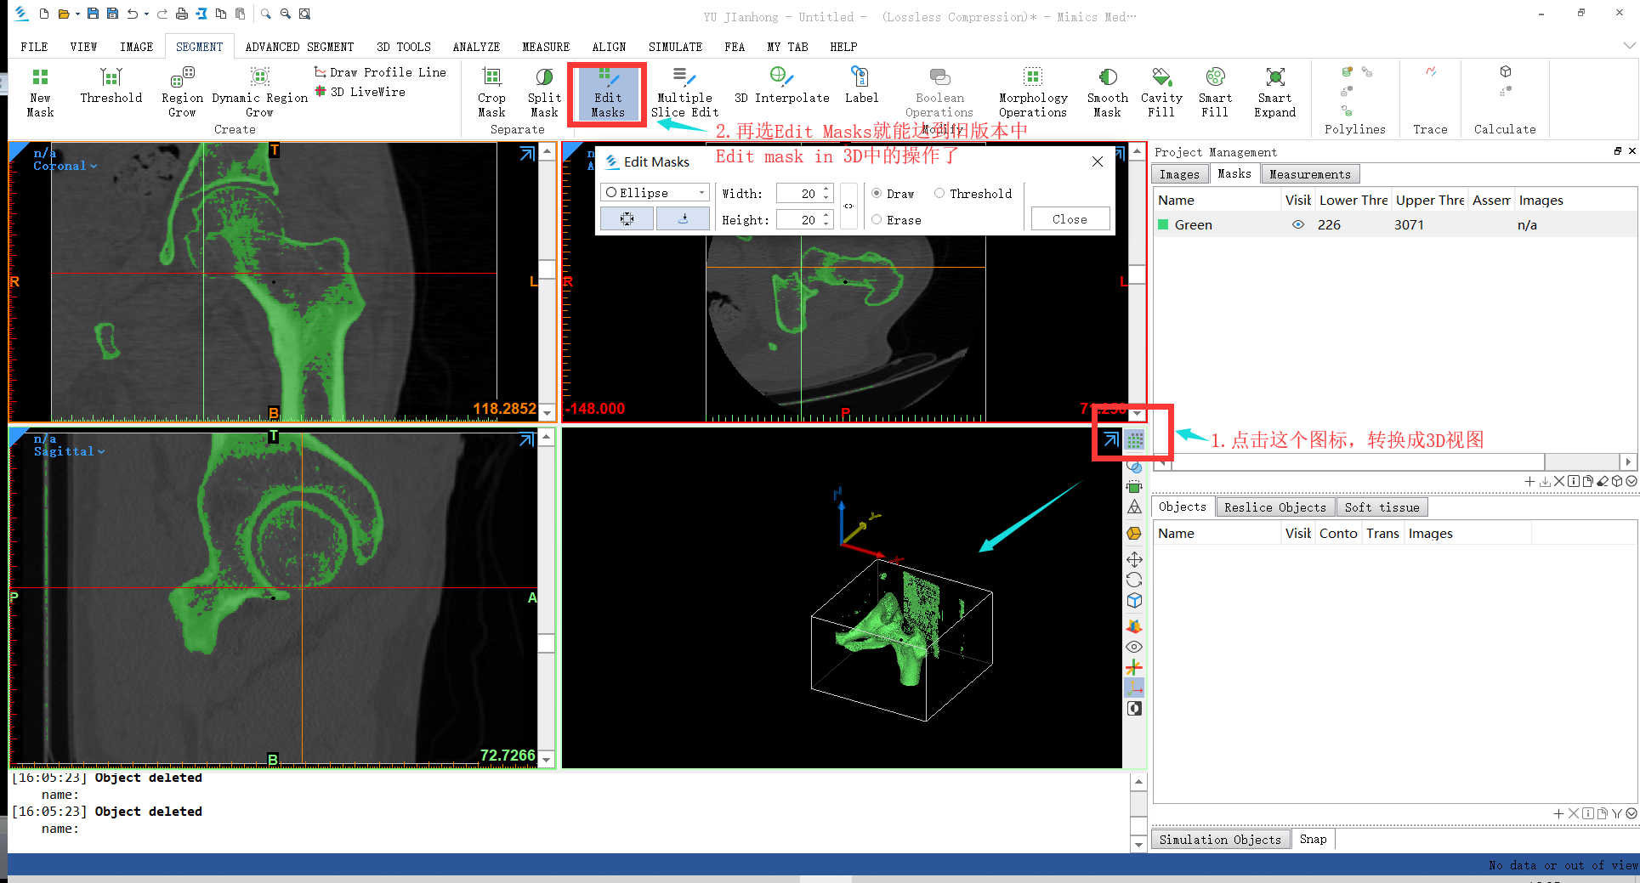Open the ADVANCED SEGMENT ribbon tab
The width and height of the screenshot is (1640, 883).
(x=299, y=47)
